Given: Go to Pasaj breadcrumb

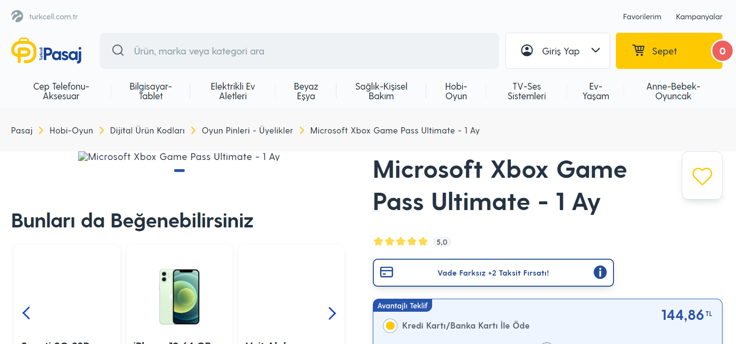Looking at the screenshot, I should point(22,131).
